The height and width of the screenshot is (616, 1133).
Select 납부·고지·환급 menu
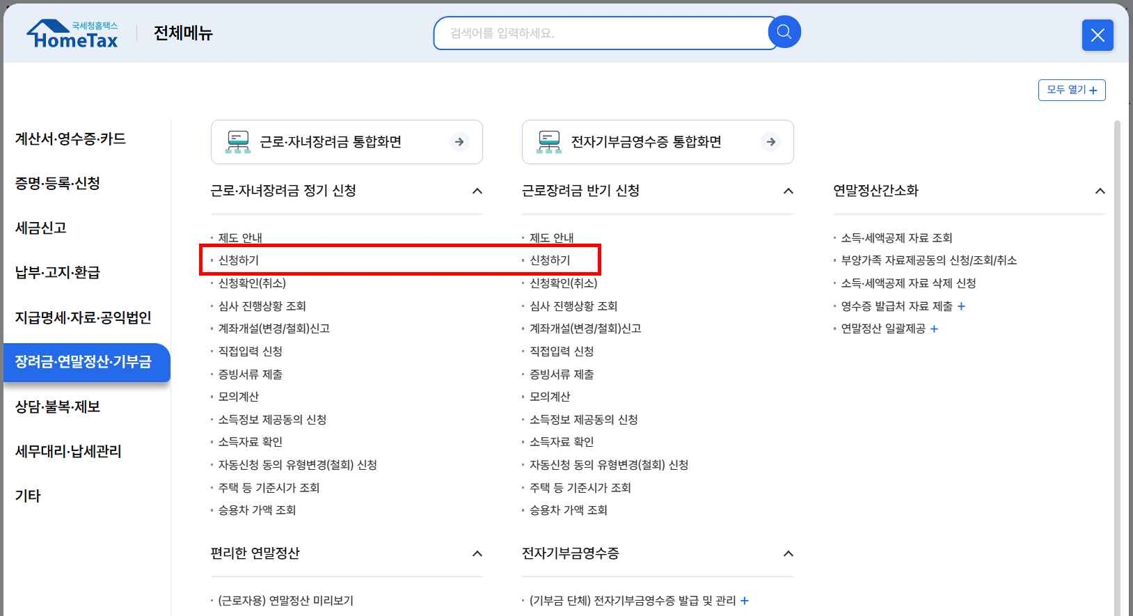point(58,272)
